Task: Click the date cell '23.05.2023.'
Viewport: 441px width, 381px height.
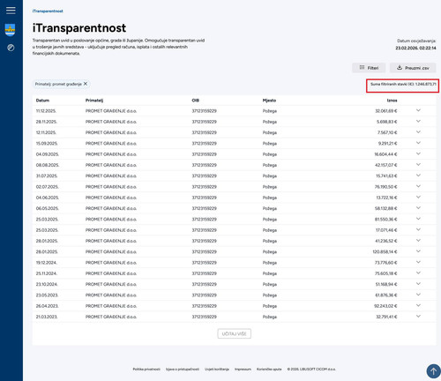Action: pos(47,295)
